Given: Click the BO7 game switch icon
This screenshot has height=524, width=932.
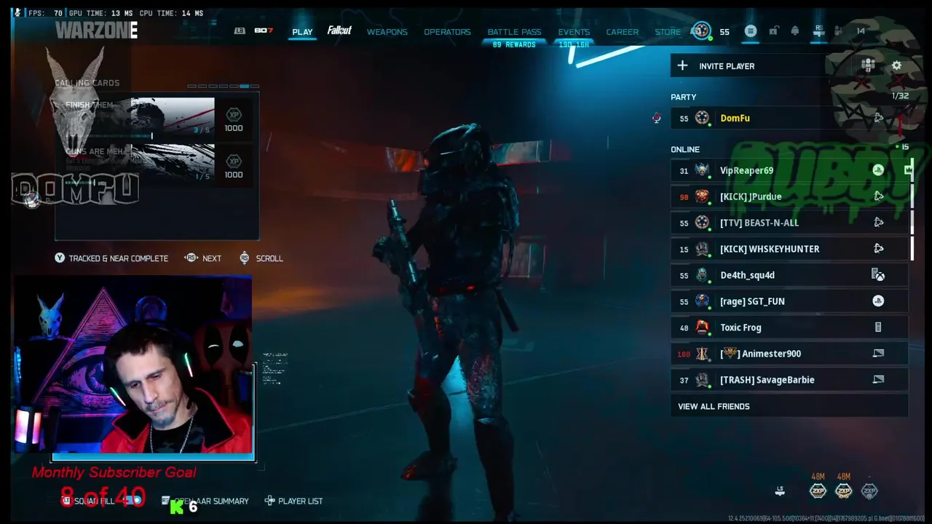Looking at the screenshot, I should coord(263,31).
